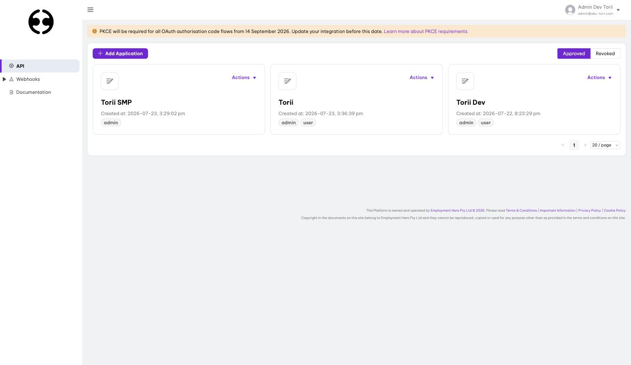Open Actions dropdown for Torii SMP
631x365 pixels.
244,77
